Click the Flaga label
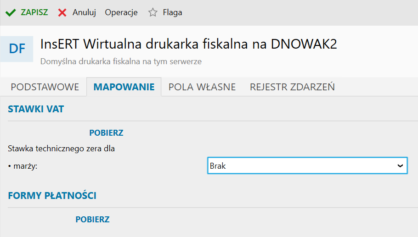Image resolution: width=418 pixels, height=237 pixels. pyautogui.click(x=172, y=13)
